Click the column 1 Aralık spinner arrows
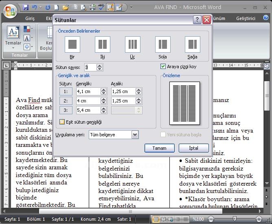272x224 pixels. pyautogui.click(x=138, y=91)
